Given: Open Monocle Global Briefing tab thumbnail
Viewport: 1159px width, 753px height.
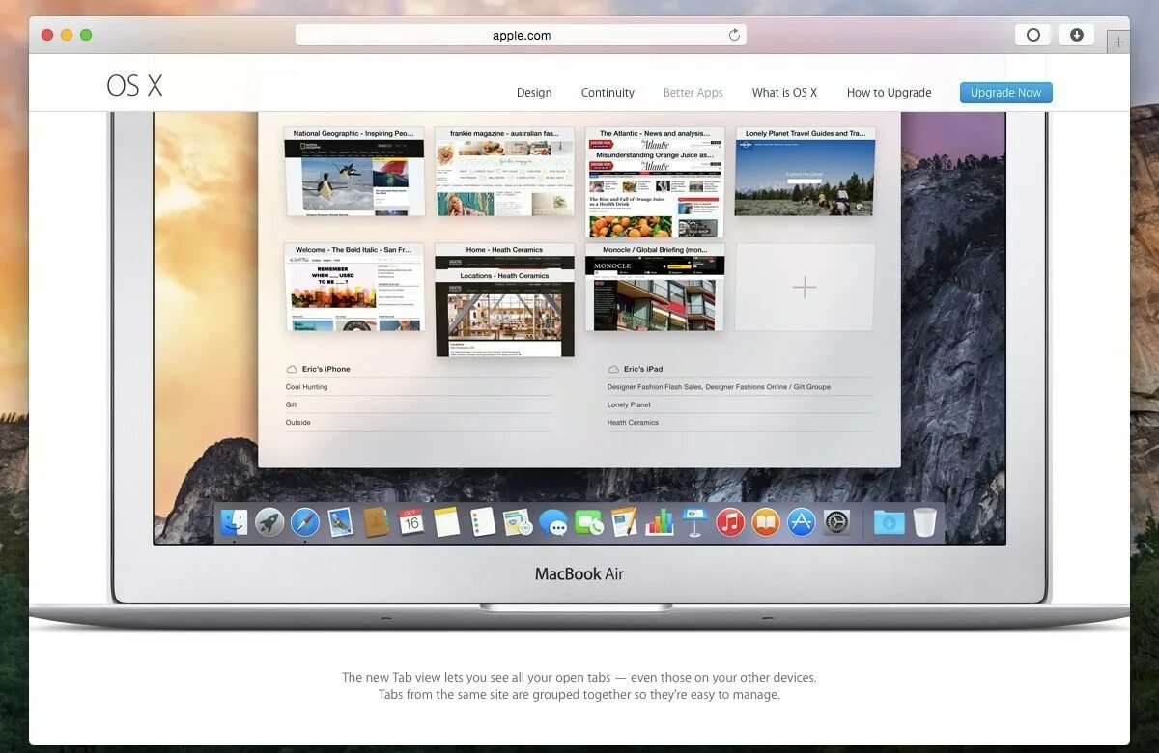Looking at the screenshot, I should tap(655, 287).
